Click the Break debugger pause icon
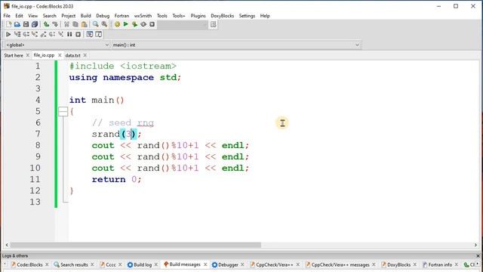This screenshot has width=483, height=272. [x=69, y=34]
